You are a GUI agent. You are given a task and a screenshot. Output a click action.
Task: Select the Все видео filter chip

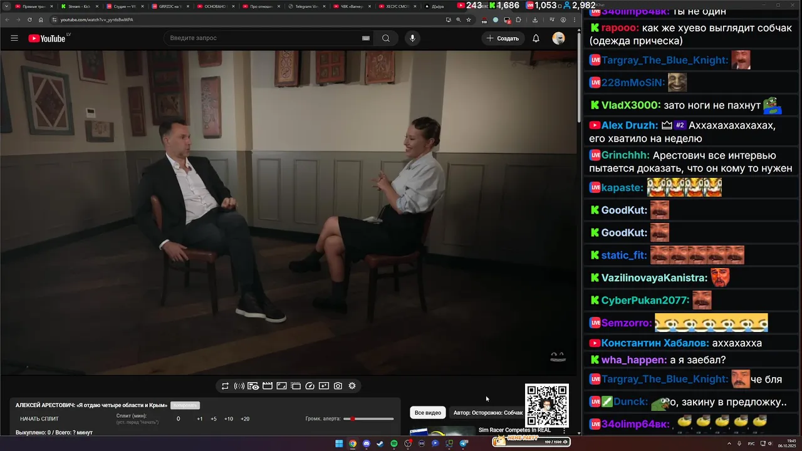428,413
